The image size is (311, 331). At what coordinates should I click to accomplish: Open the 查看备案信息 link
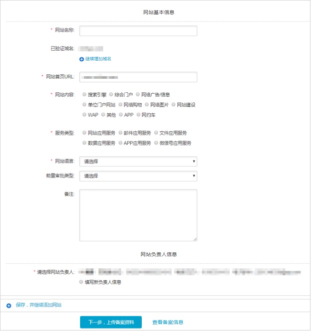[168, 322]
